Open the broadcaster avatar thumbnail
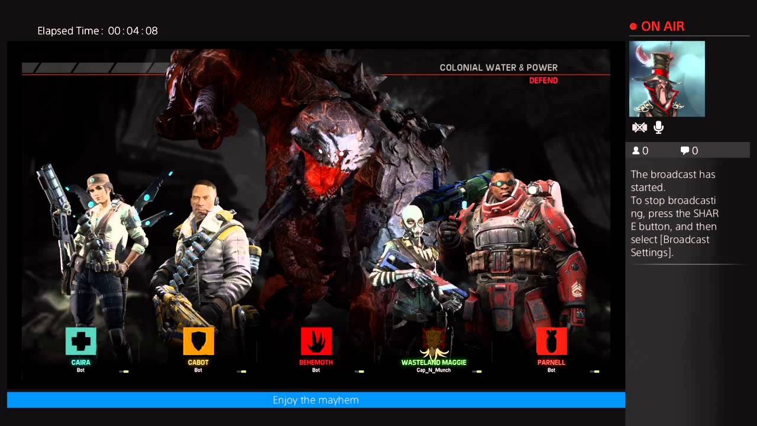Screen dimensions: 757x426 click(667, 79)
